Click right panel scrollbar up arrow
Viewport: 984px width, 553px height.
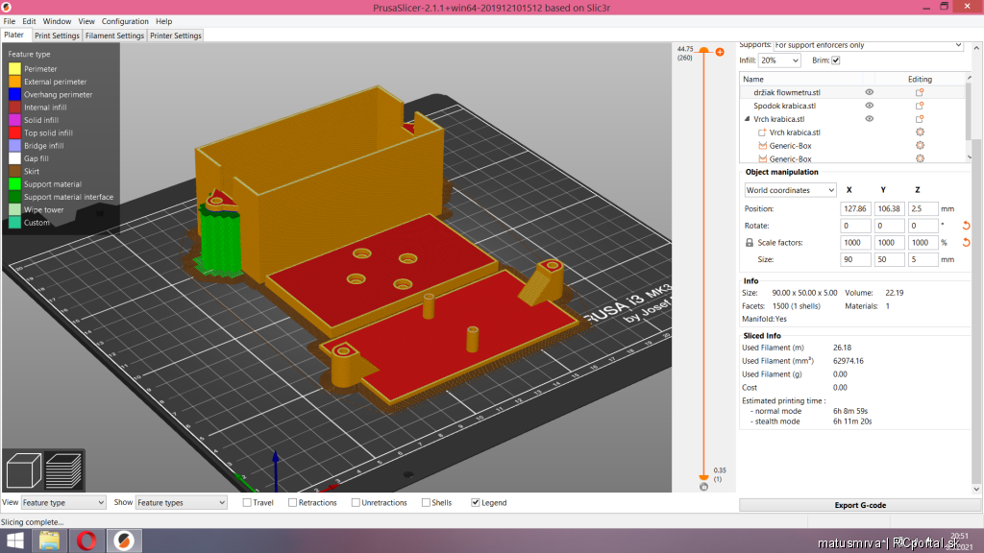(x=976, y=48)
